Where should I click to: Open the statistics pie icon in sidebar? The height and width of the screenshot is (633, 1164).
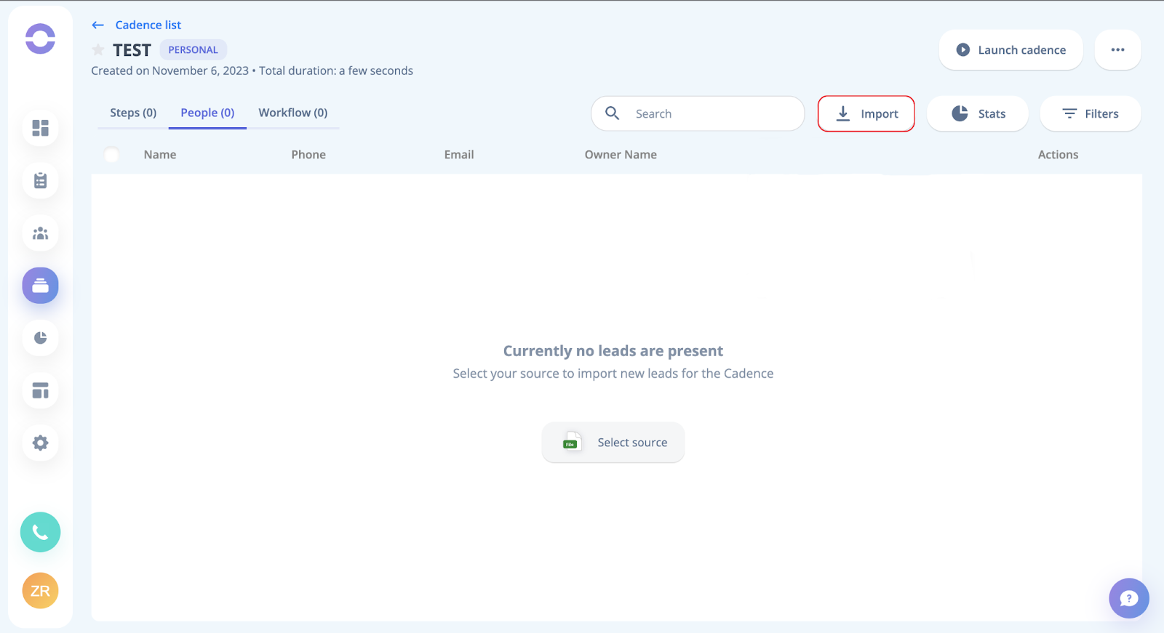pyautogui.click(x=40, y=338)
